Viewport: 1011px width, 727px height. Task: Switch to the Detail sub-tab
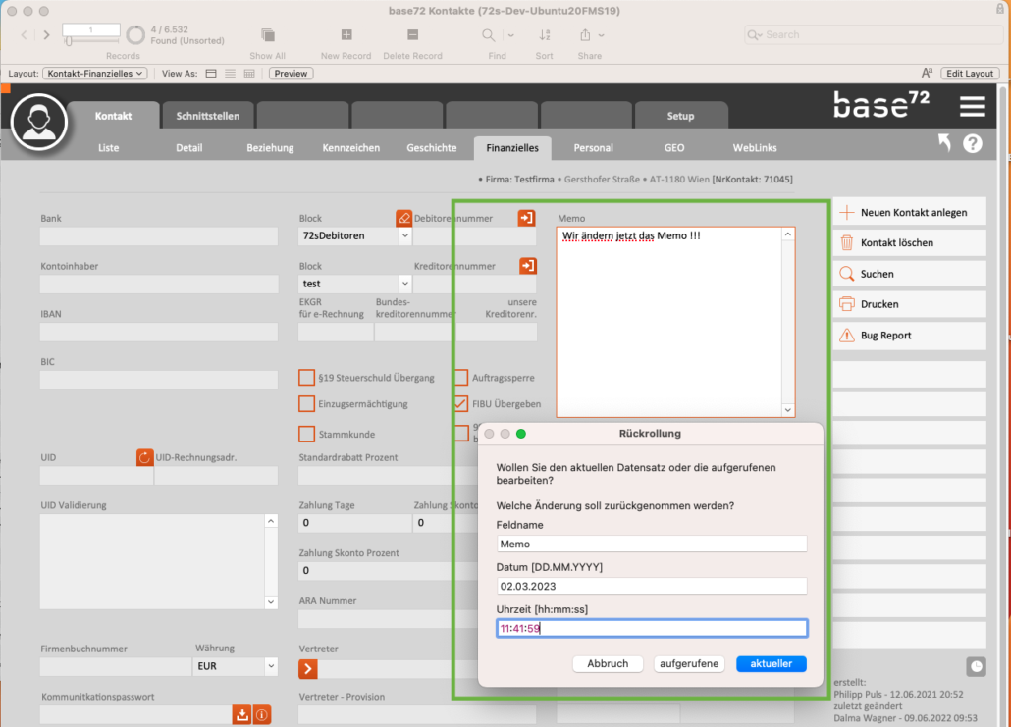(188, 147)
